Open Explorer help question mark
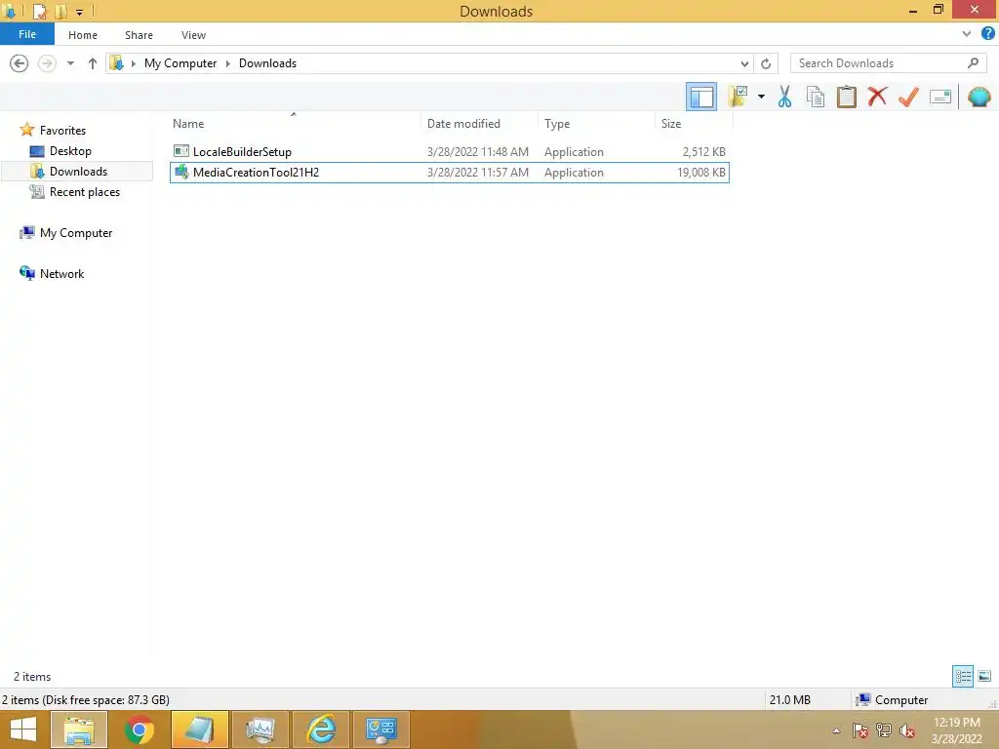999x749 pixels. coord(987,33)
